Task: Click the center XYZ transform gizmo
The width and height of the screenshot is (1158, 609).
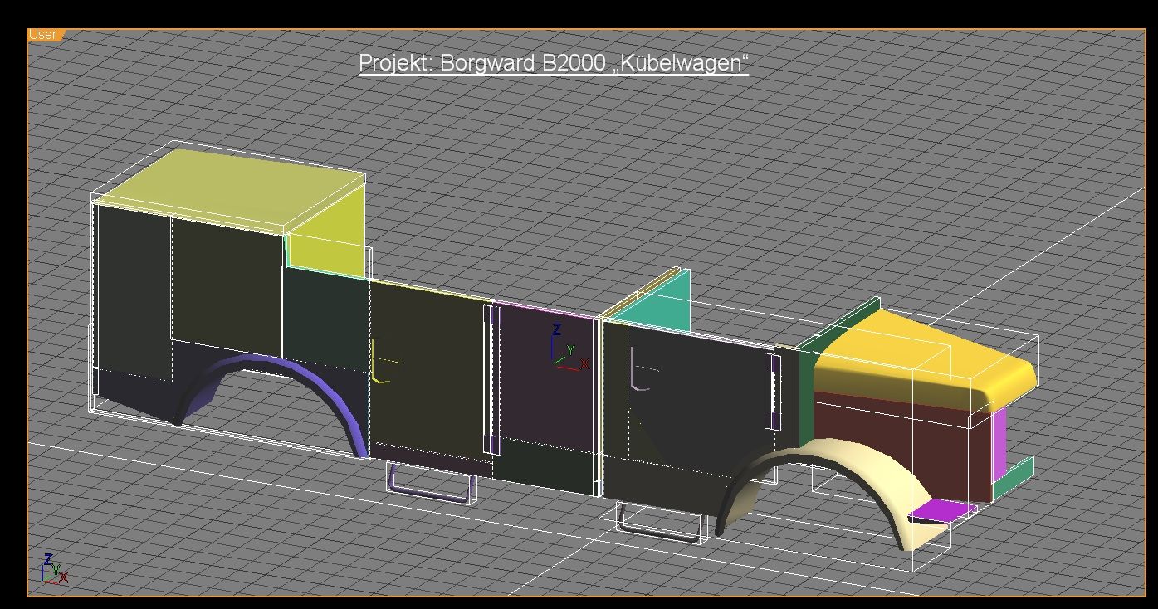Action: [569, 348]
